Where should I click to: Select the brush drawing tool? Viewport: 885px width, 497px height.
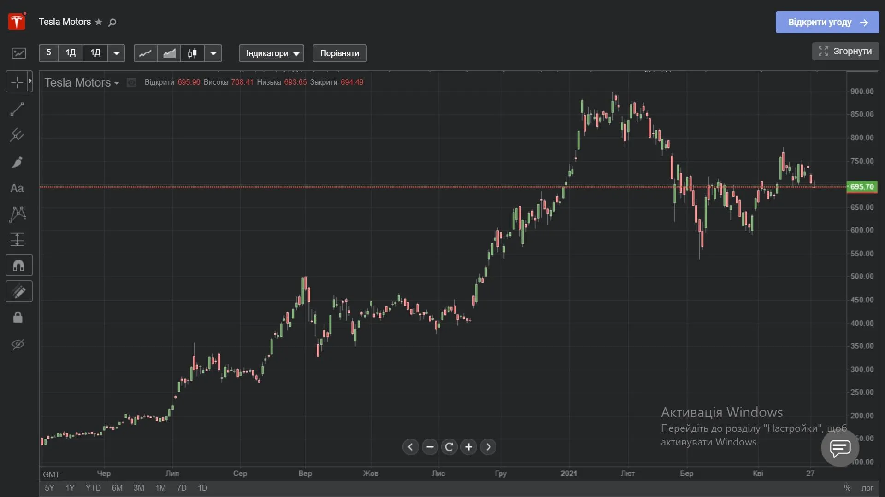pos(17,162)
